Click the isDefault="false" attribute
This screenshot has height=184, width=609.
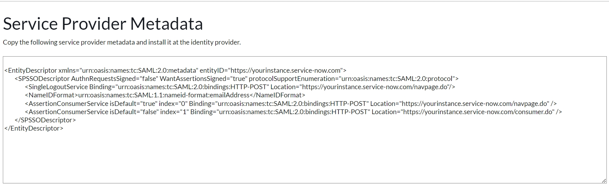(134, 112)
